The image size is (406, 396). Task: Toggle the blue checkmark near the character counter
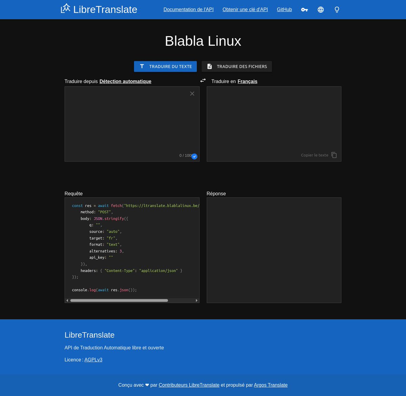[x=194, y=157]
